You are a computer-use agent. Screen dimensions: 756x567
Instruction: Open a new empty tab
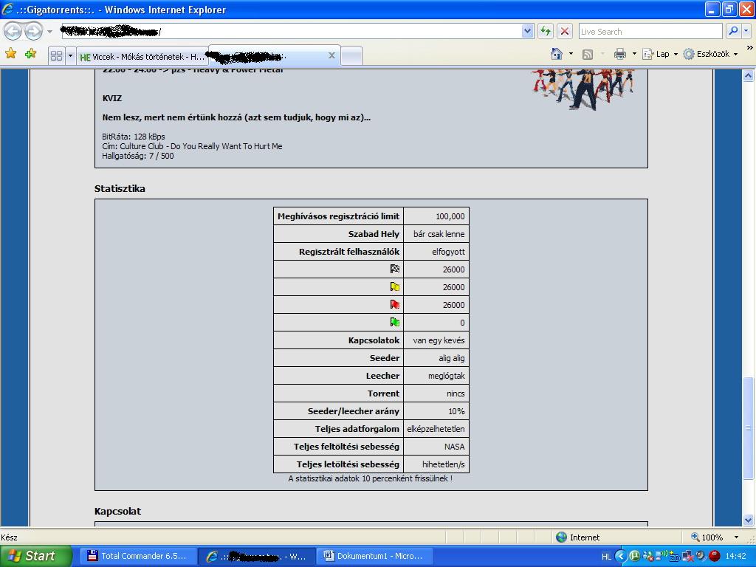[x=351, y=56]
